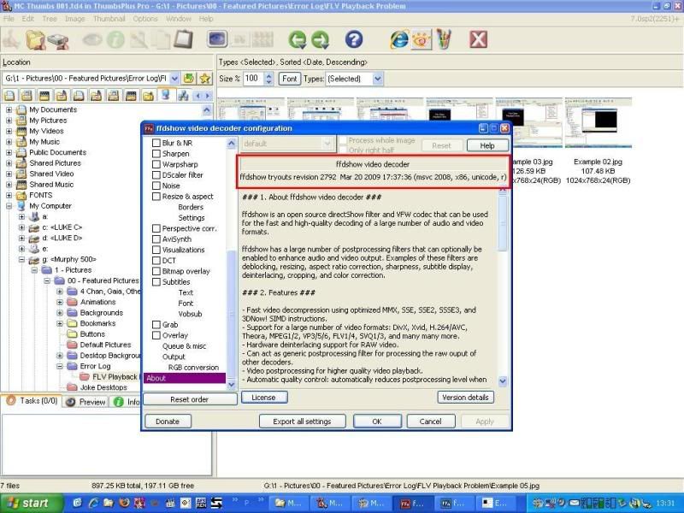Screen dimensions: 684x513
Task: Select RGB conversion in settings list
Action: (193, 368)
